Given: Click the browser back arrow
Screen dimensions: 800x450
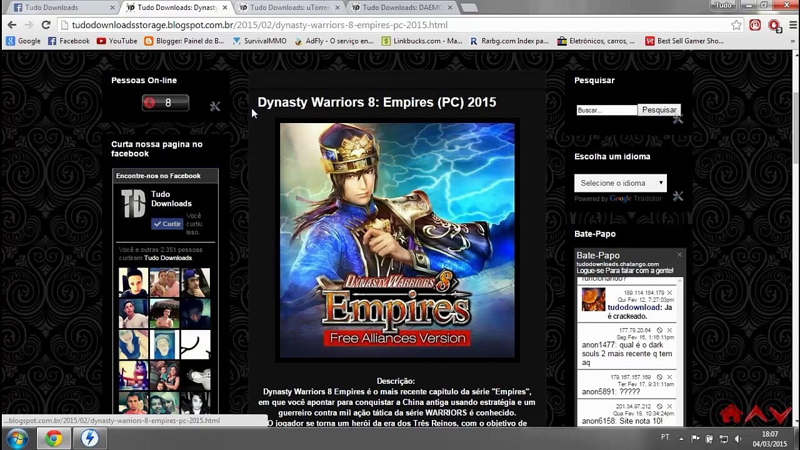Looking at the screenshot, I should pyautogui.click(x=11, y=25).
